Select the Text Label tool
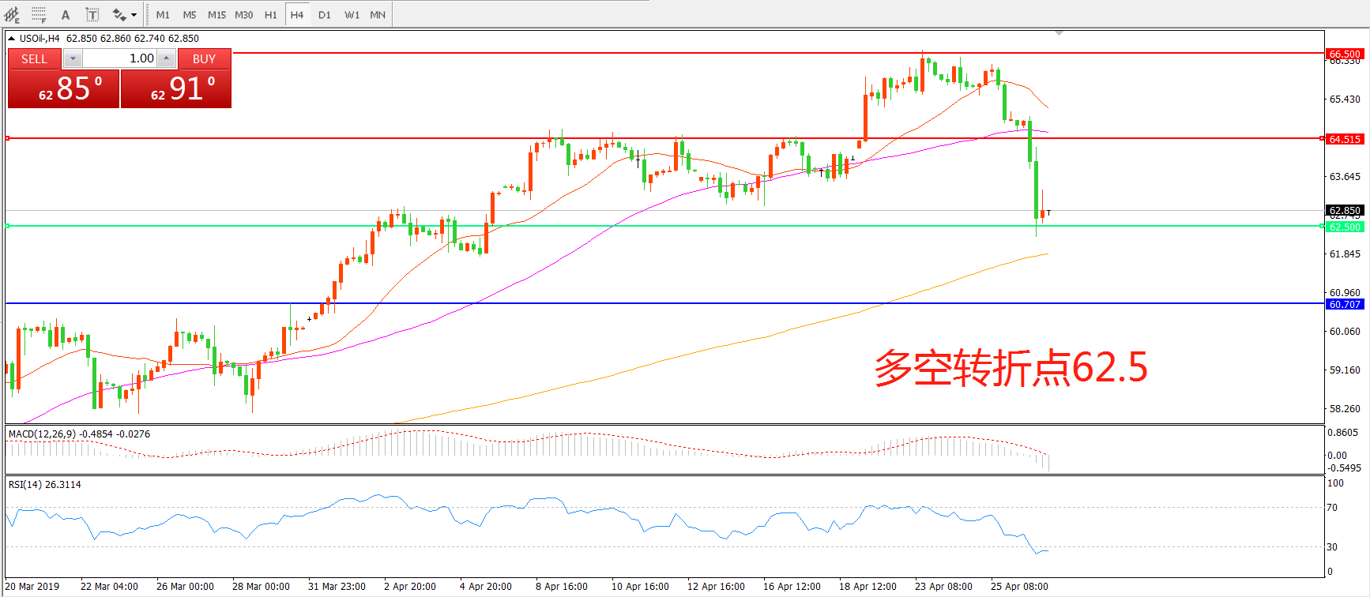The width and height of the screenshot is (1370, 597). 92,14
